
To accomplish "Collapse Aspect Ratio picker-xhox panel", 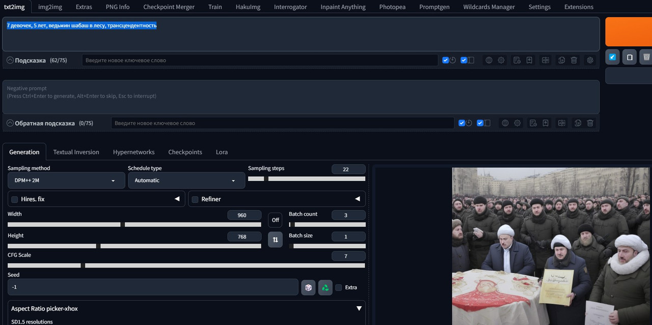I will point(359,308).
